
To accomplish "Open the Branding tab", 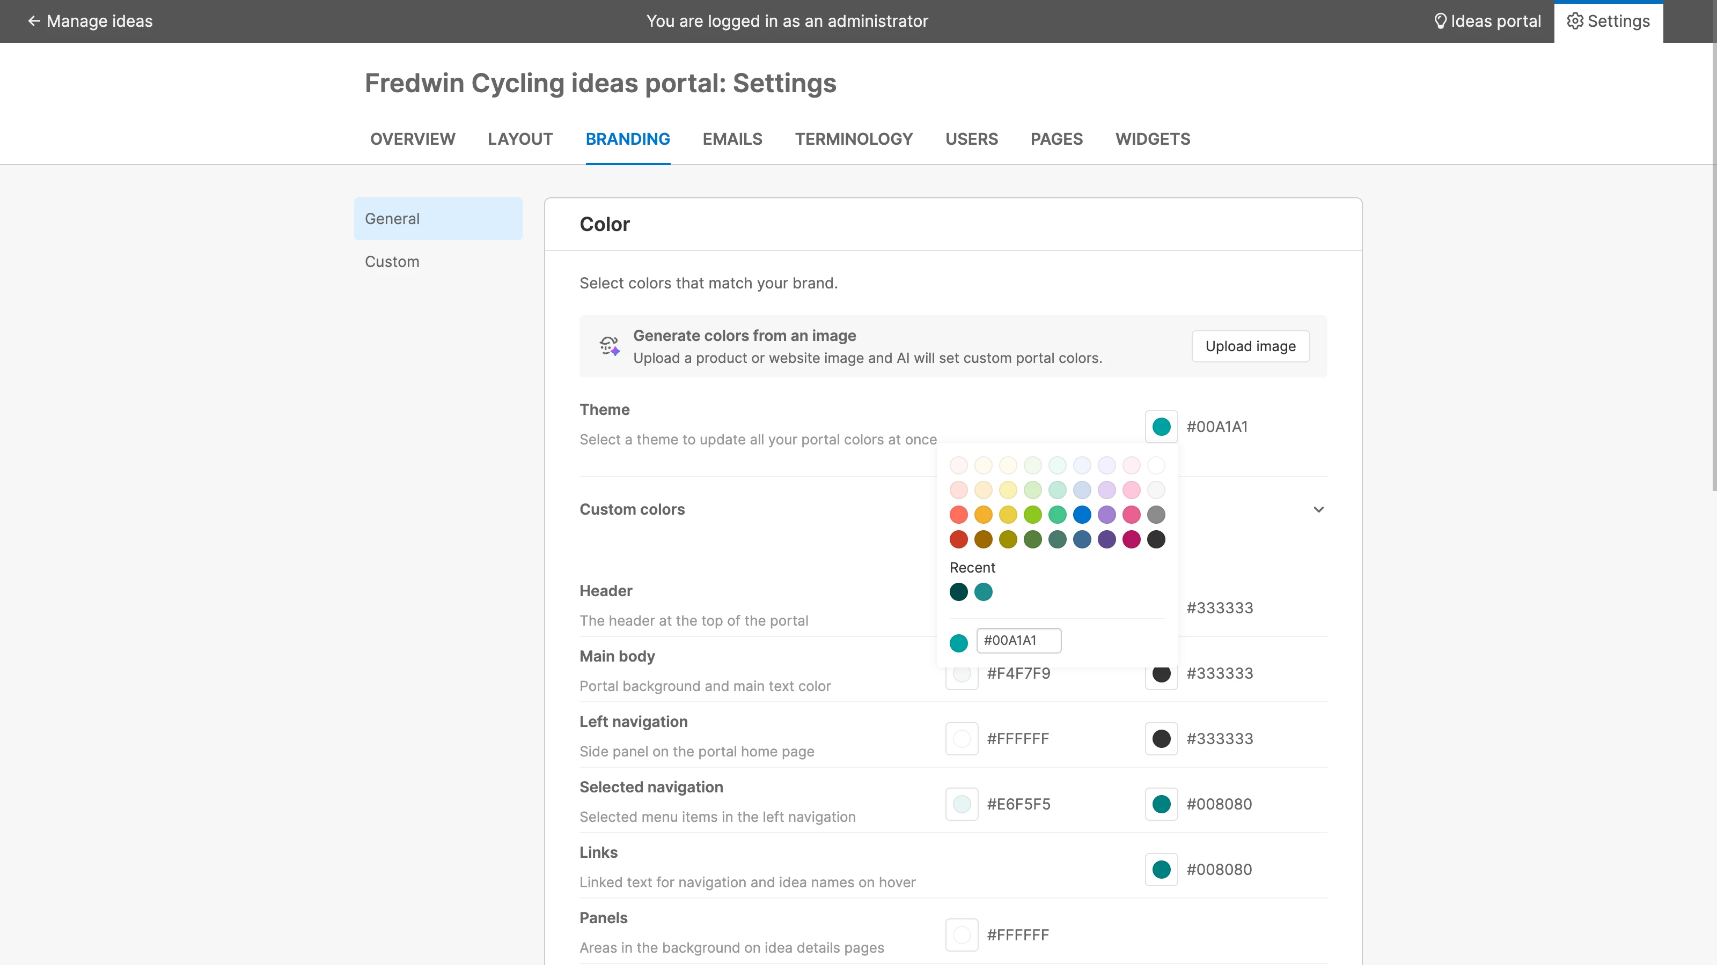I will tap(628, 139).
